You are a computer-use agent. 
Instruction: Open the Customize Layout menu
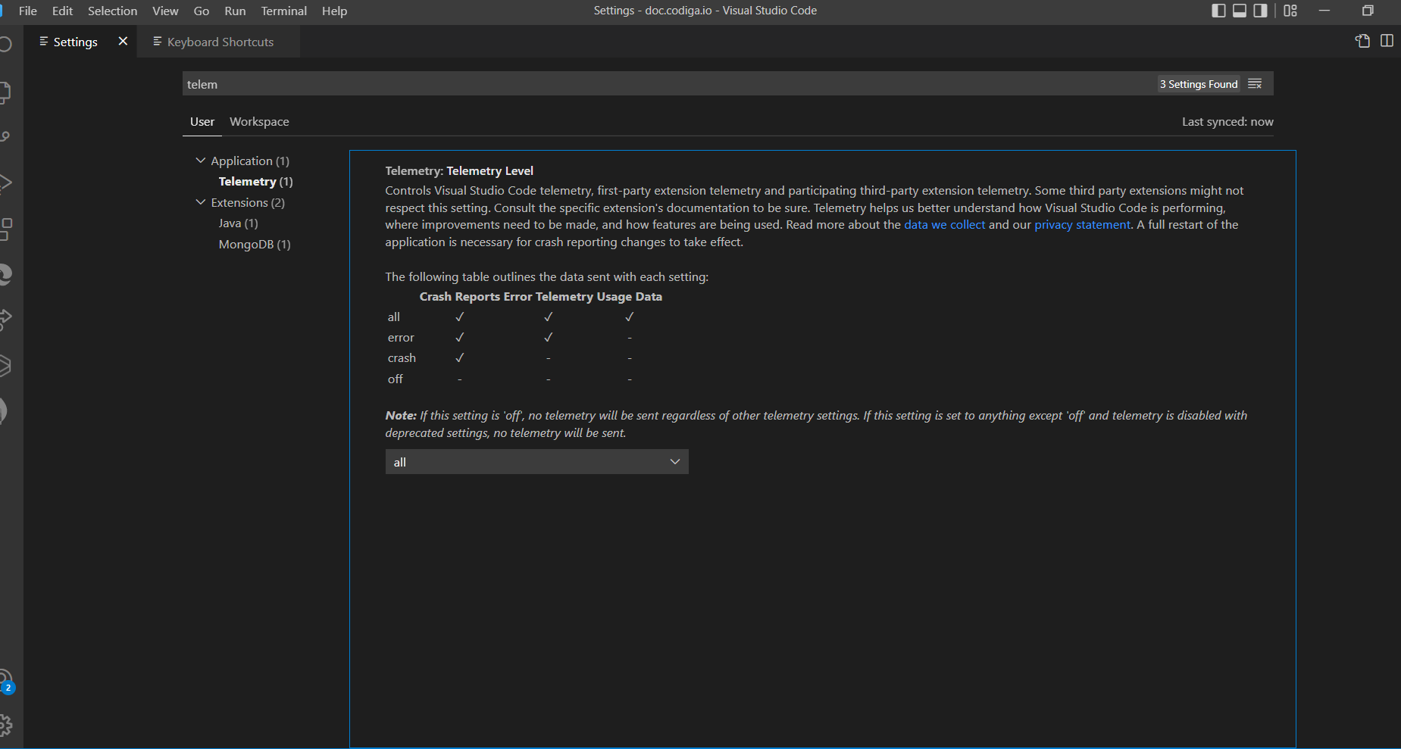pos(1290,11)
